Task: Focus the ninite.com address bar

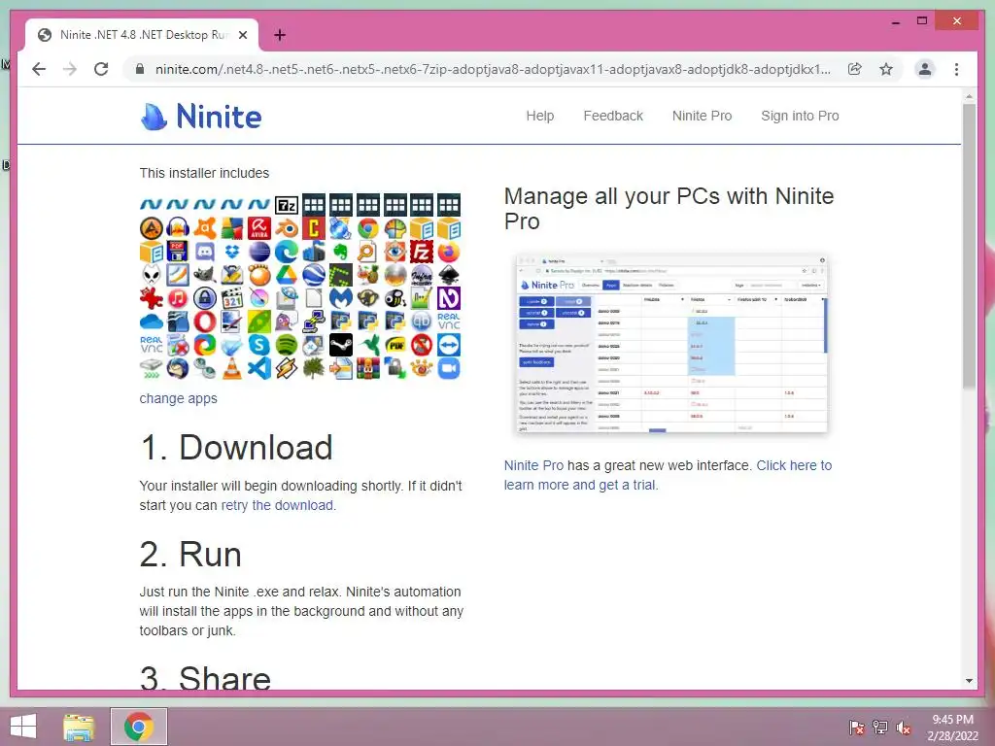Action: [493, 69]
